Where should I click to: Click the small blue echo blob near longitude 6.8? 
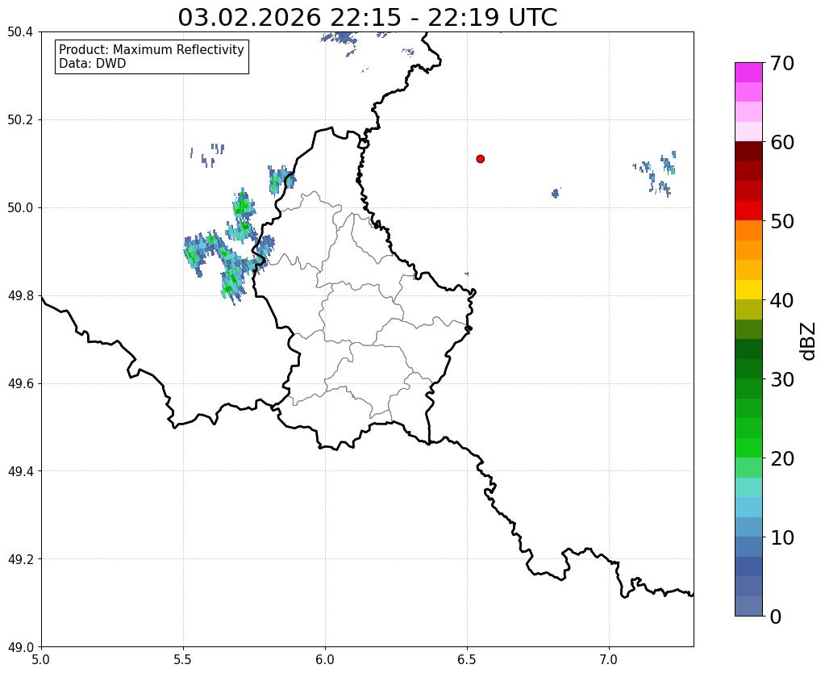[556, 193]
